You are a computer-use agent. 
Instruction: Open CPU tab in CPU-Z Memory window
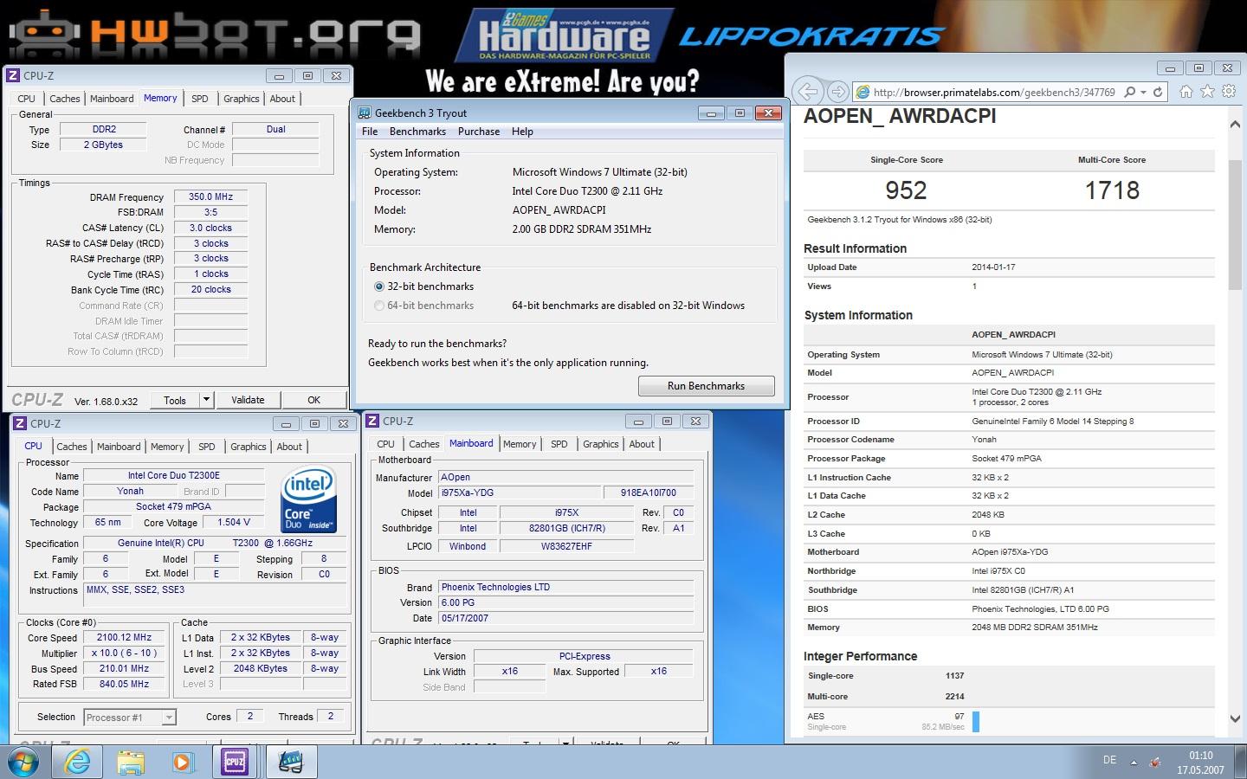click(26, 99)
